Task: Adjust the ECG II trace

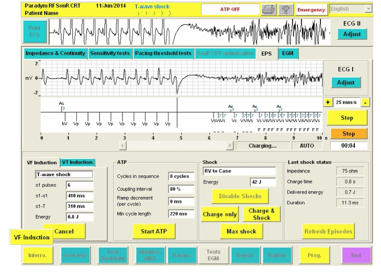Action: click(352, 34)
